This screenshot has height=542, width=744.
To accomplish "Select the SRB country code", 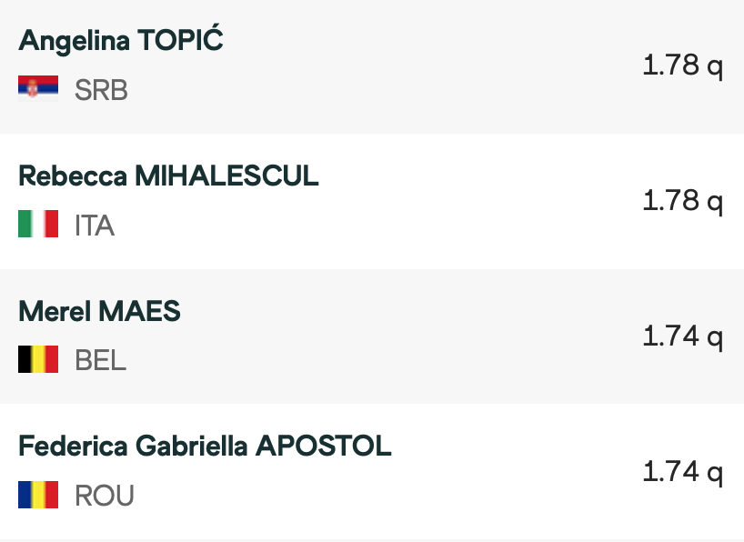I will [x=101, y=90].
